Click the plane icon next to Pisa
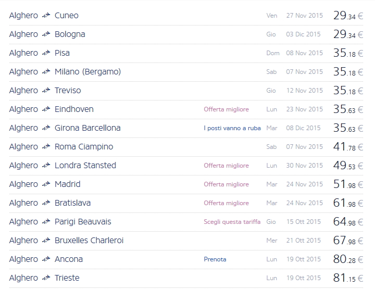 [46, 53]
